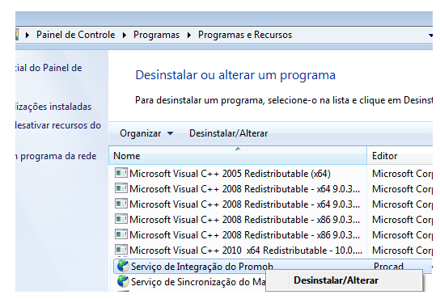
Task: Click the second Visual C++ 2008 x86 entry icon
Action: [x=121, y=234]
